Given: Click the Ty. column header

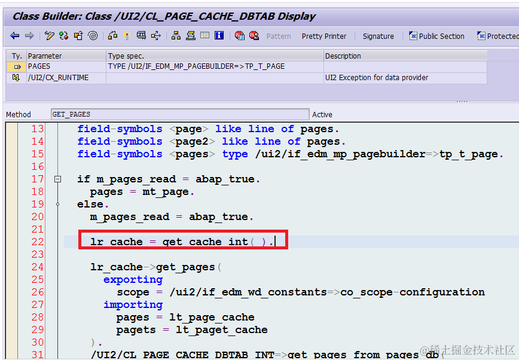Looking at the screenshot, I should coord(16,56).
